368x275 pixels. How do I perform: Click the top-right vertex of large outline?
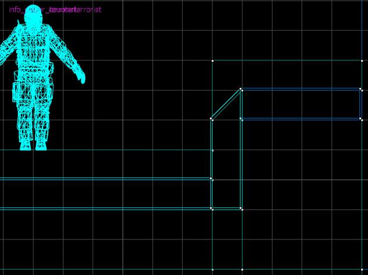[362, 60]
